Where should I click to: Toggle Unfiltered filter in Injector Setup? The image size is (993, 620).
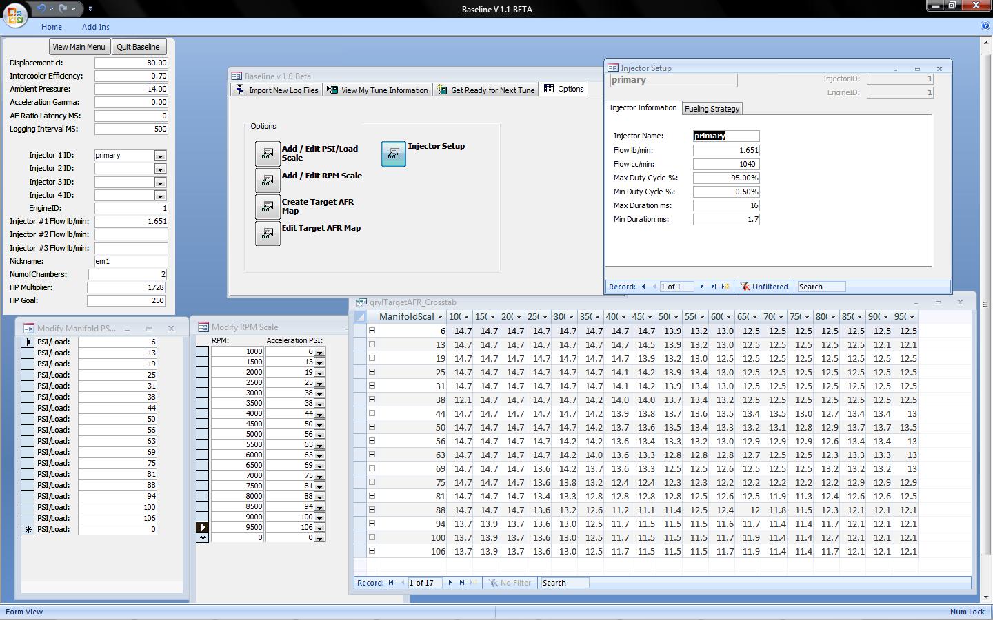763,287
